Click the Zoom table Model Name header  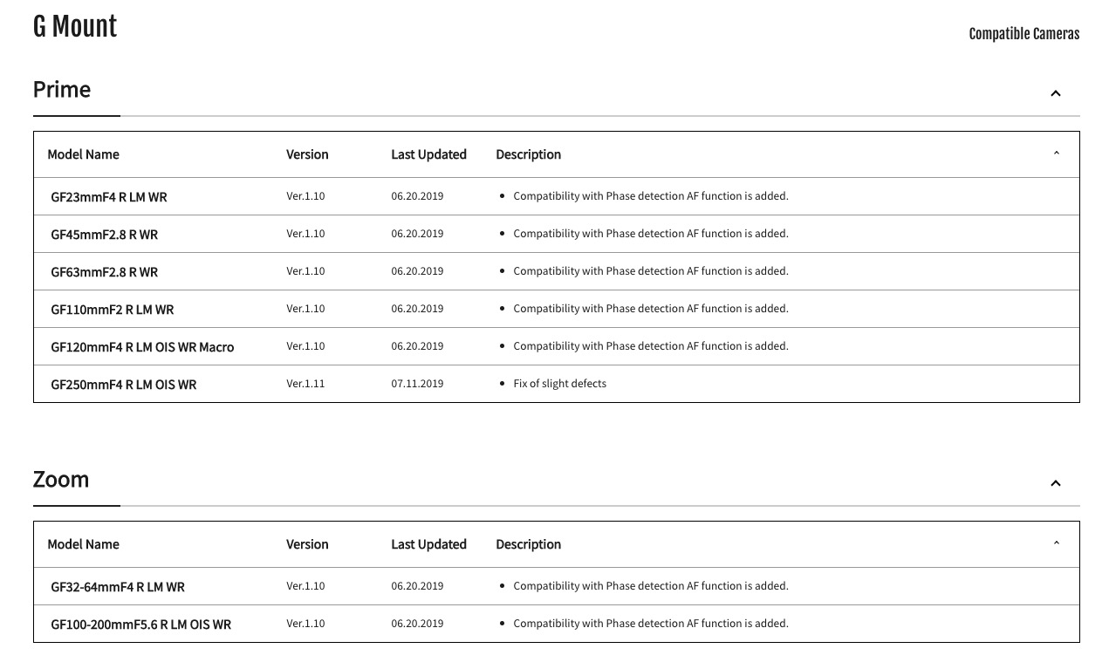[x=83, y=544]
